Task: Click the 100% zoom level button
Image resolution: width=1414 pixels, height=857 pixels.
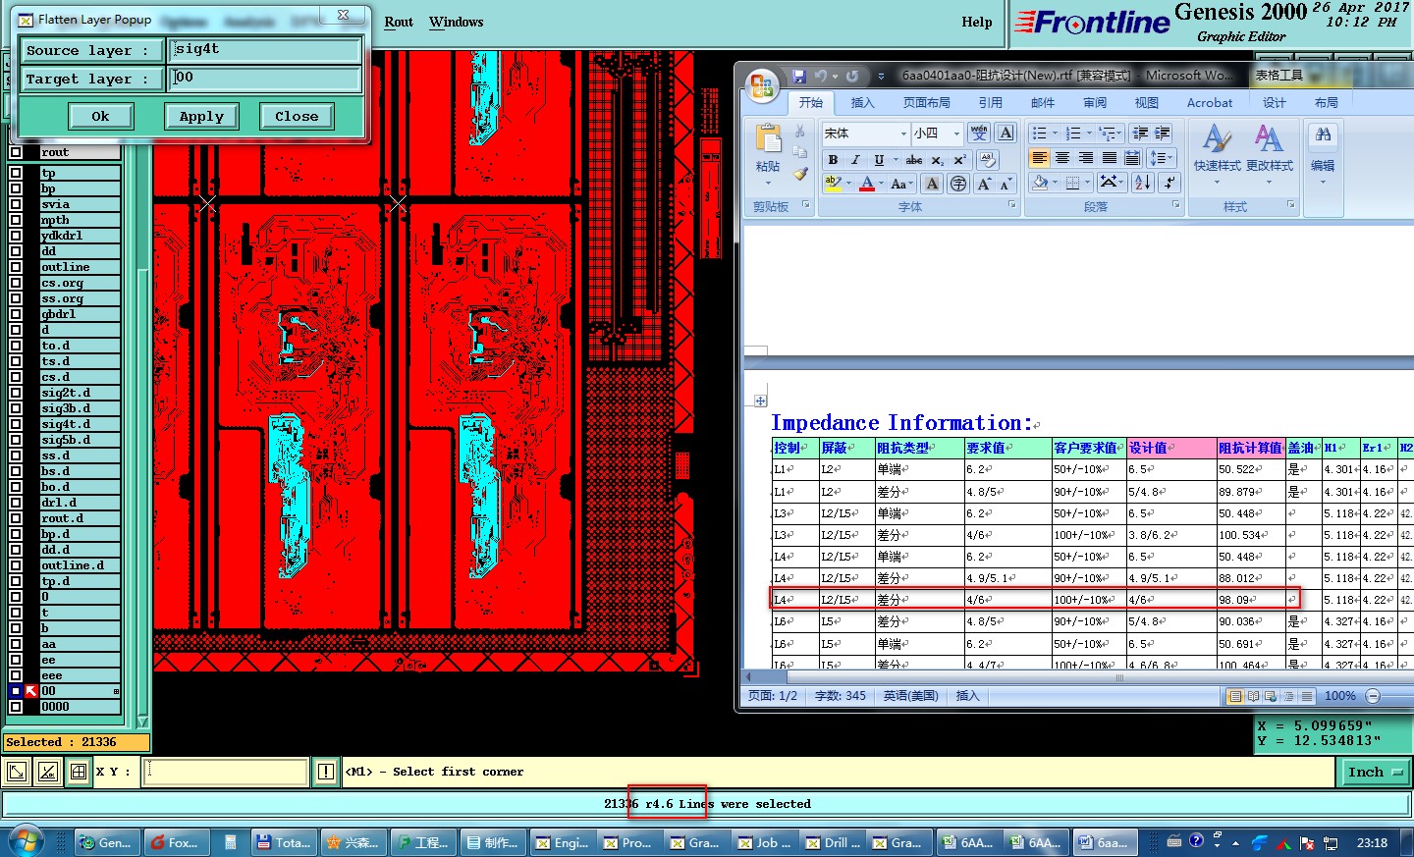Action: click(x=1339, y=696)
